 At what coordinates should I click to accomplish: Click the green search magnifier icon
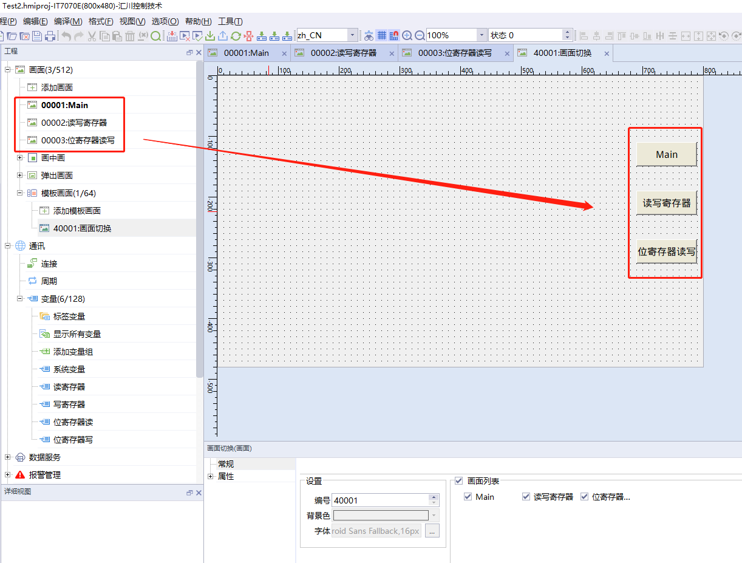[155, 36]
